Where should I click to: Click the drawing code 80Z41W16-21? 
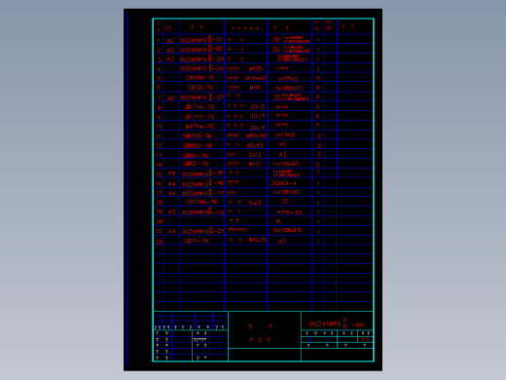(202, 231)
